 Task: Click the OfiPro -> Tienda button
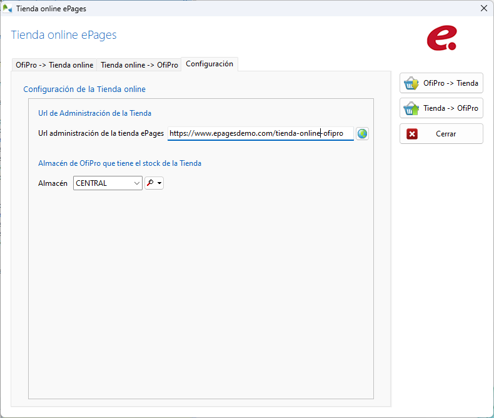[441, 83]
